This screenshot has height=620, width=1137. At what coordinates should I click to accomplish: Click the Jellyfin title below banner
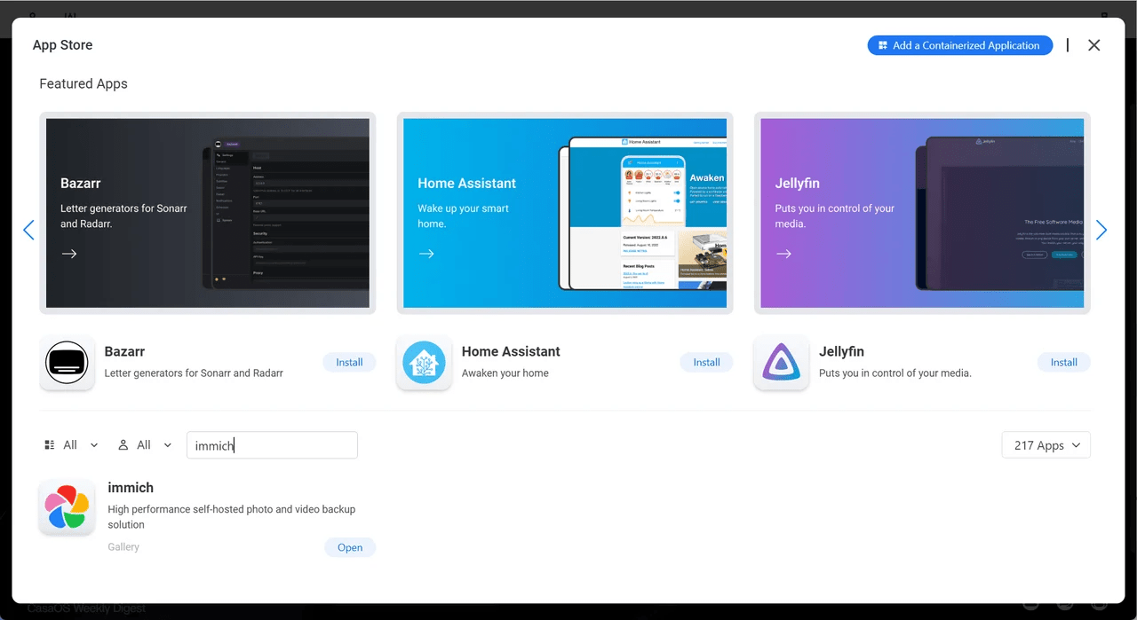841,351
